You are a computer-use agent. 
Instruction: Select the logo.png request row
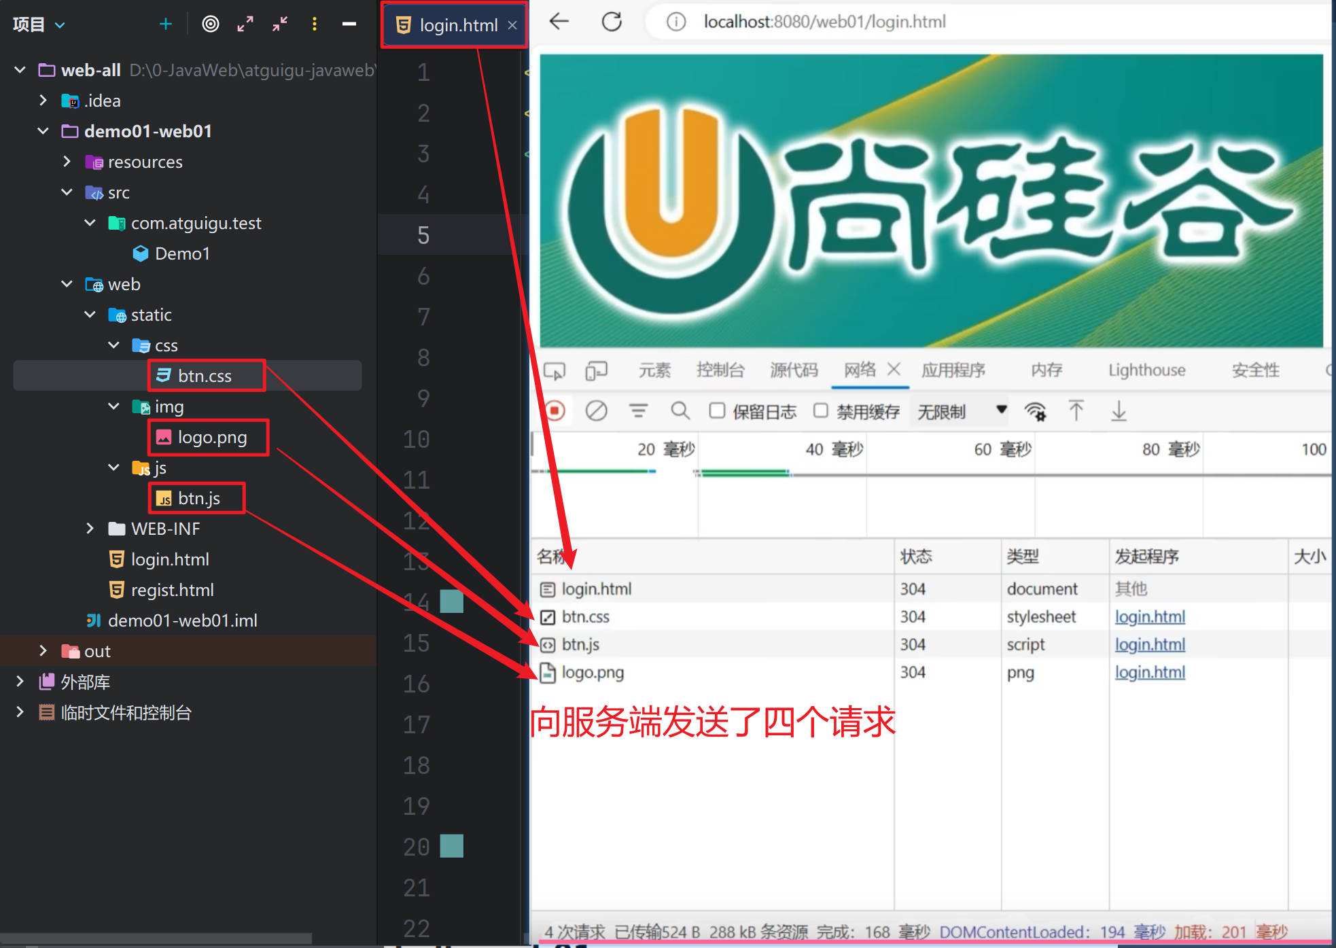[x=593, y=673]
